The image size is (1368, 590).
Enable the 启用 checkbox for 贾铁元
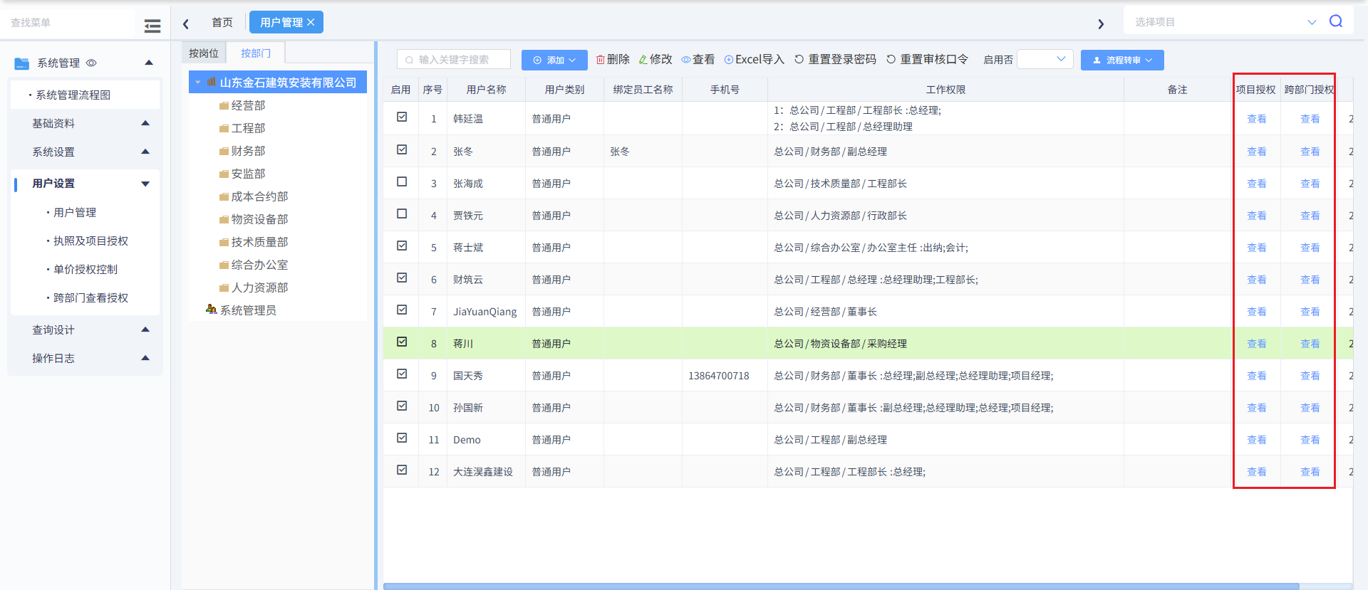(x=402, y=214)
